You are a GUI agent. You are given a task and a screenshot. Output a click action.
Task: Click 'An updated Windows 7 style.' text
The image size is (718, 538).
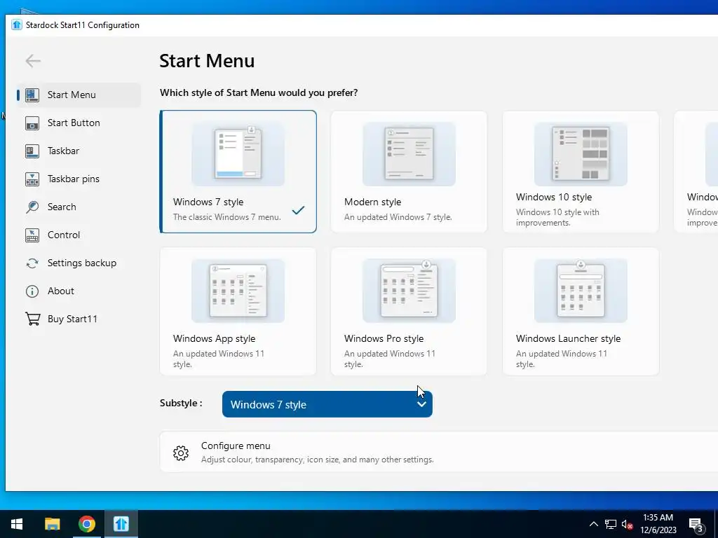point(398,217)
